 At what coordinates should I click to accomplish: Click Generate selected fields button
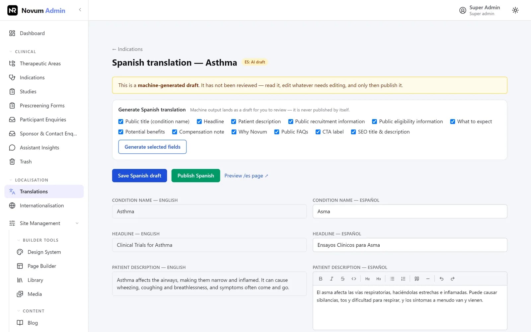(152, 147)
